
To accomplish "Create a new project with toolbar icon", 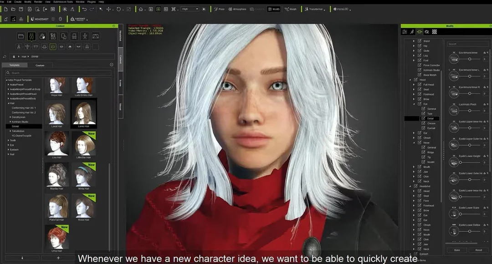I will [x=5, y=10].
